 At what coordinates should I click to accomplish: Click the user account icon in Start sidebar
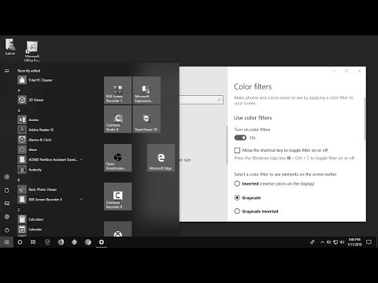7,177
